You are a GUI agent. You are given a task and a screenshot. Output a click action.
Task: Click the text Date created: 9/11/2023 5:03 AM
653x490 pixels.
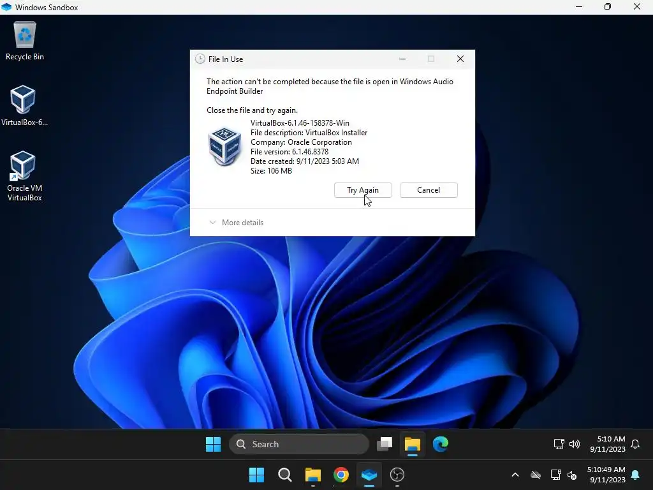tap(304, 161)
